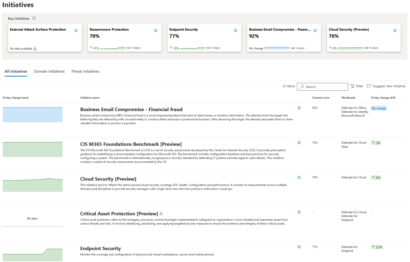
Task: Click 14 day change trend column header
Action: (x=15, y=98)
